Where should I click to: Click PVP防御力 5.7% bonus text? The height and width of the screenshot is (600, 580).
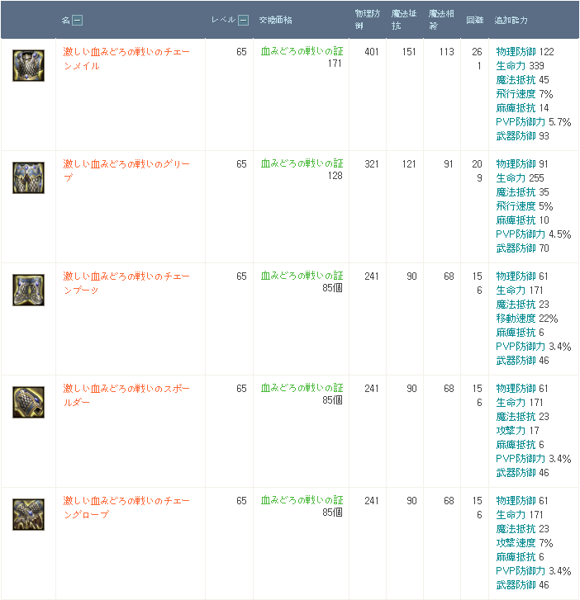(x=533, y=122)
